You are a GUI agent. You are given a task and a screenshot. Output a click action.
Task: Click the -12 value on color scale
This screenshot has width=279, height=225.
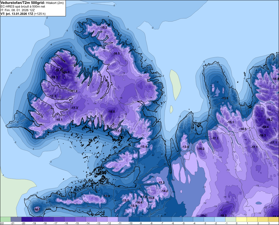click(x=109, y=223)
